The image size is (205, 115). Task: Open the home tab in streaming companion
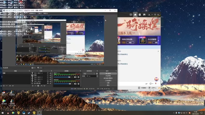[135, 15]
